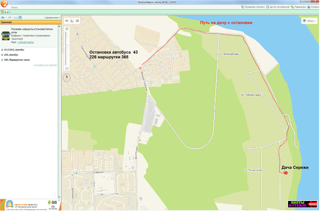Zoom out with the minus button
Screen dimensions: 320x211
66,68
